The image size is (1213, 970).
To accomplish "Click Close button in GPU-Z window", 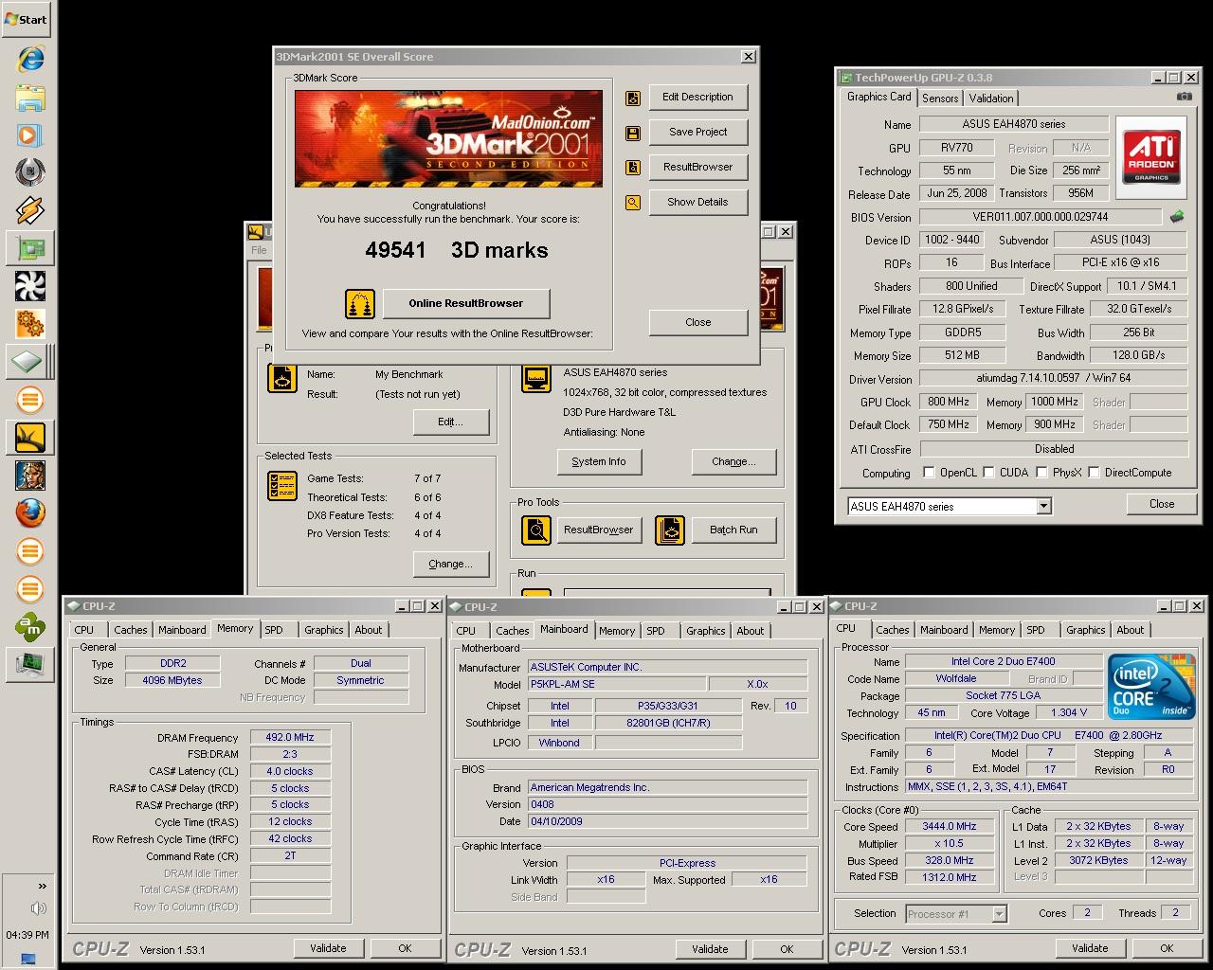I will [1162, 504].
